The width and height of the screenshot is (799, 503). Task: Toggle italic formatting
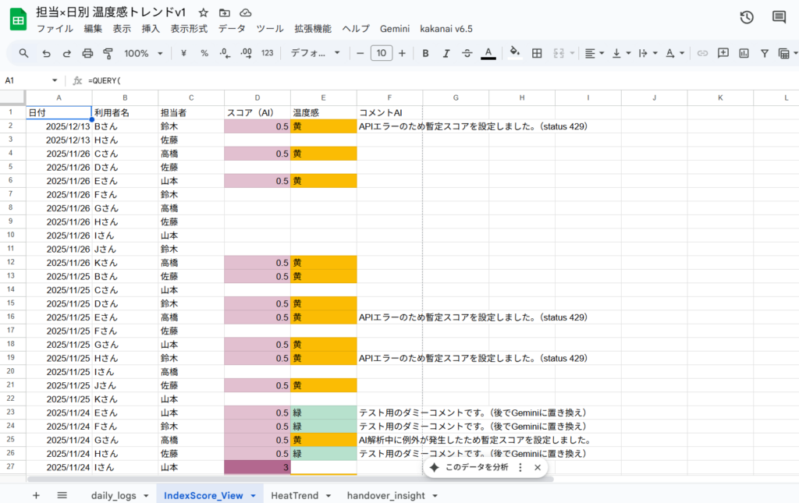(x=446, y=53)
